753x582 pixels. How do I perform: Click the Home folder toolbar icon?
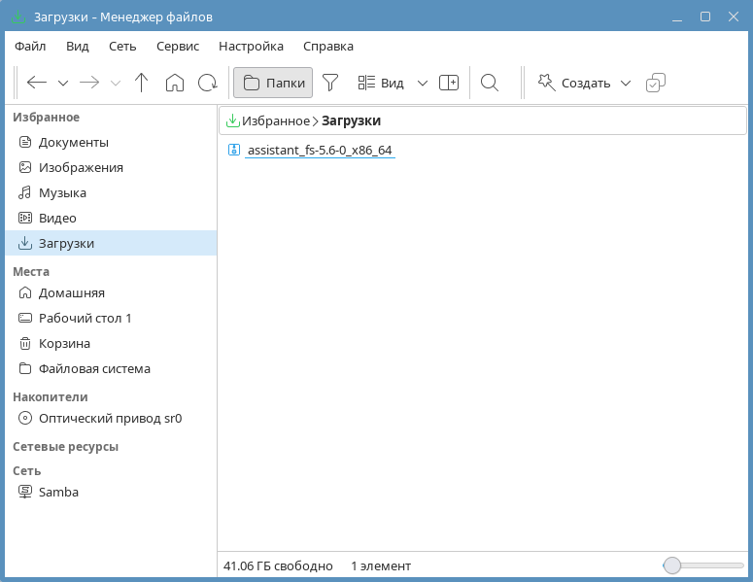175,84
